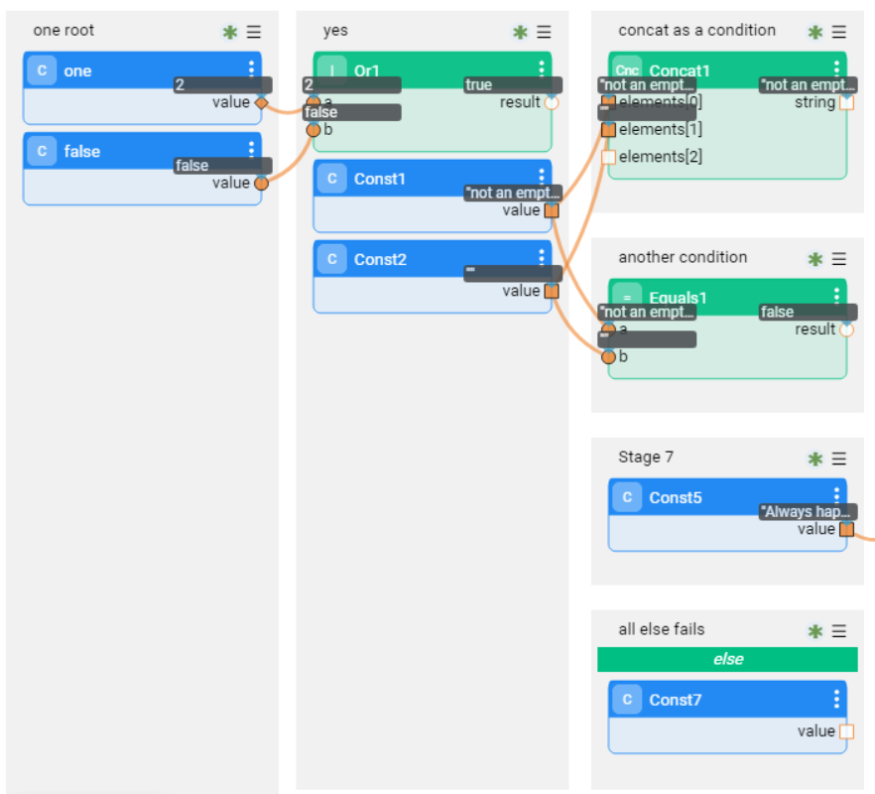Click the 'C' icon on Const1 node
This screenshot has height=794, width=875.
pos(332,179)
